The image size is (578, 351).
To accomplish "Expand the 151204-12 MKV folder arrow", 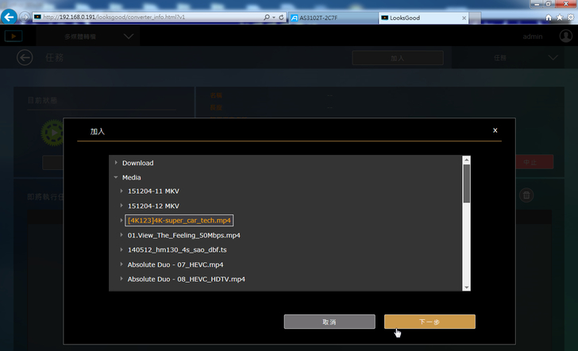I will pos(121,206).
